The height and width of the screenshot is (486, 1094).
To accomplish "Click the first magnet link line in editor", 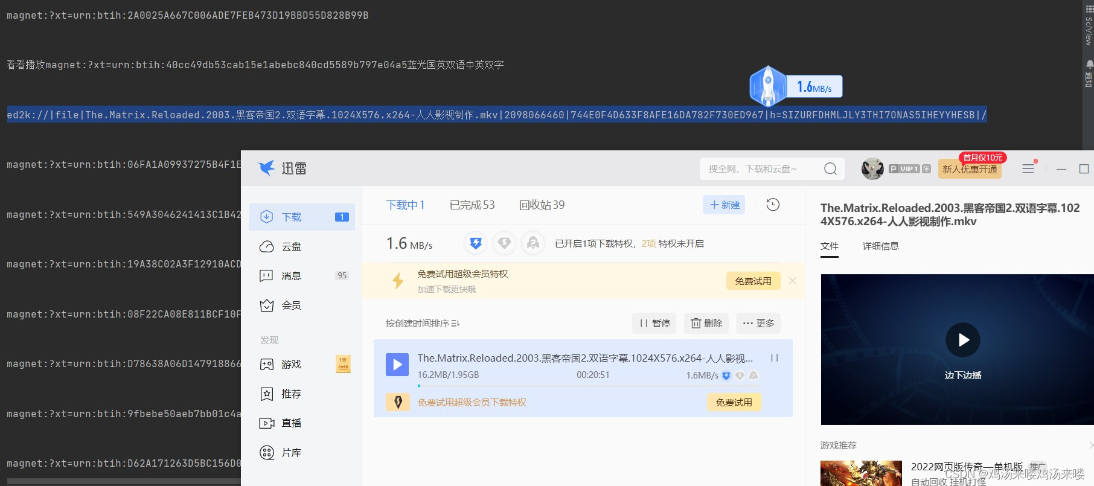I will [188, 15].
